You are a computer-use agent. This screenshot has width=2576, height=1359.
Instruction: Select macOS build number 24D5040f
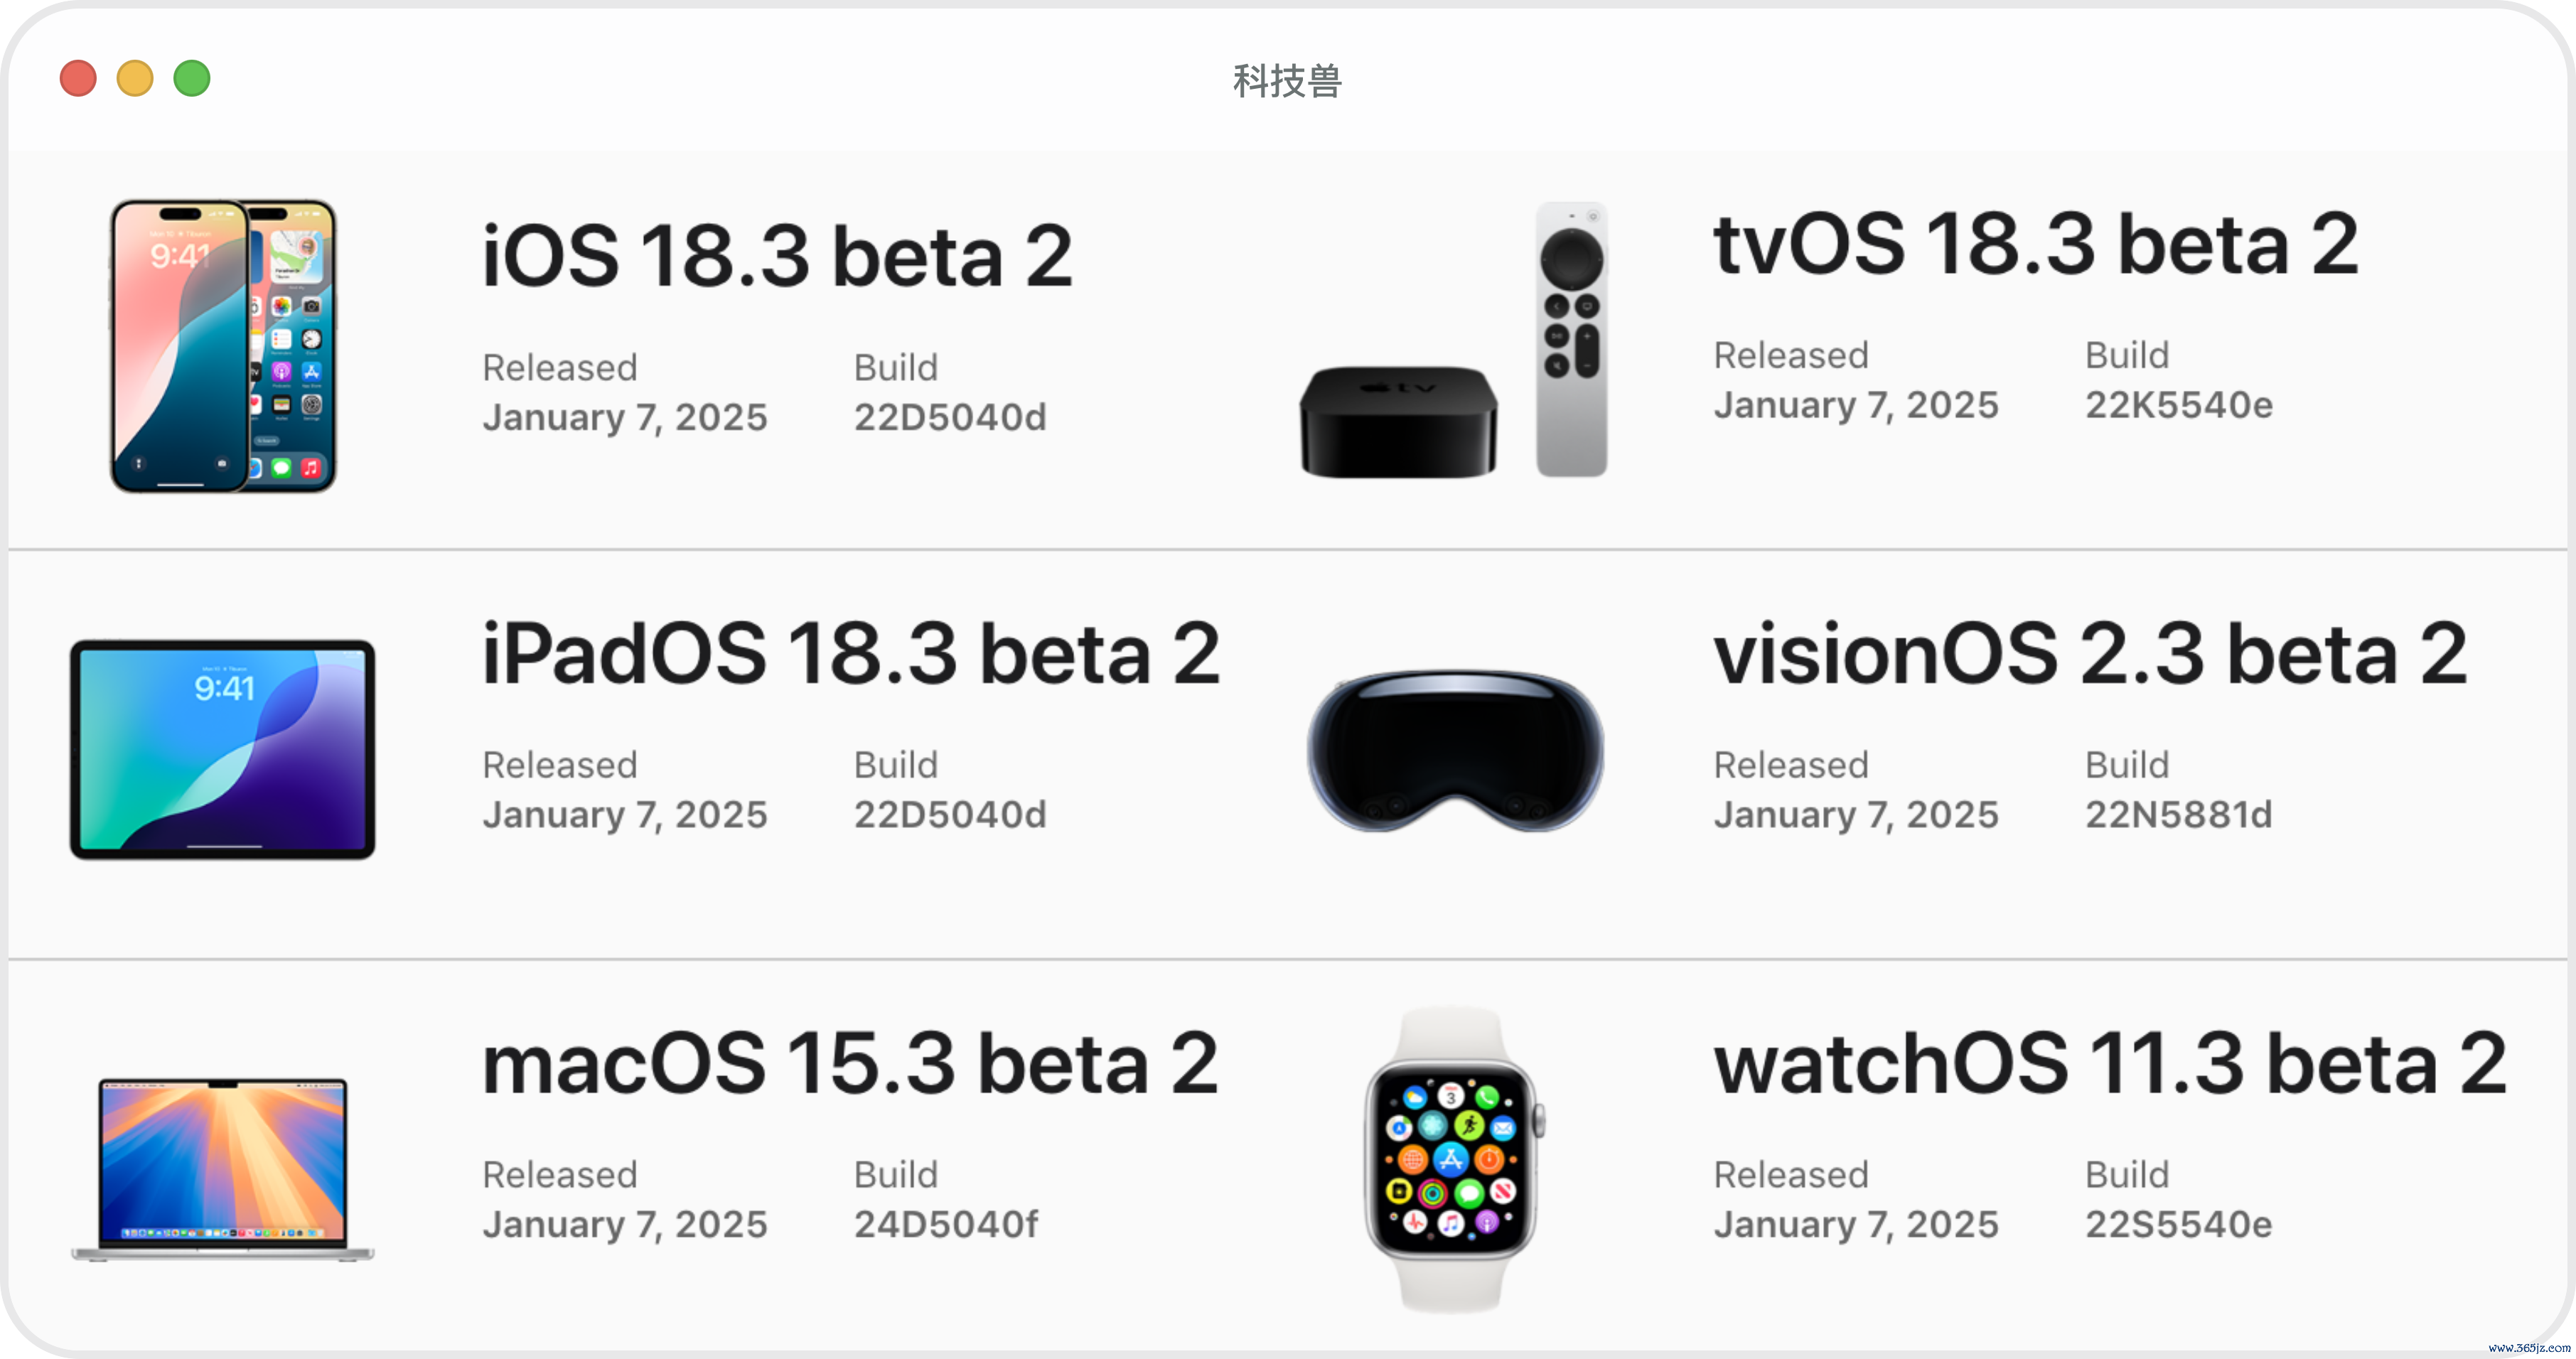(946, 1224)
